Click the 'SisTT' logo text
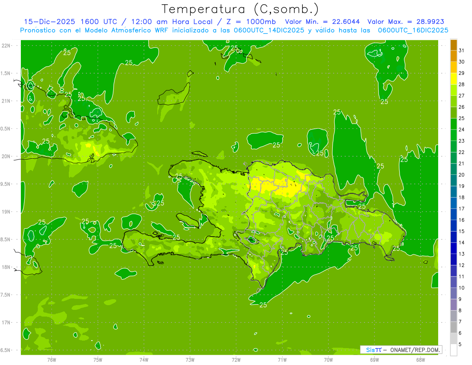 (373, 350)
